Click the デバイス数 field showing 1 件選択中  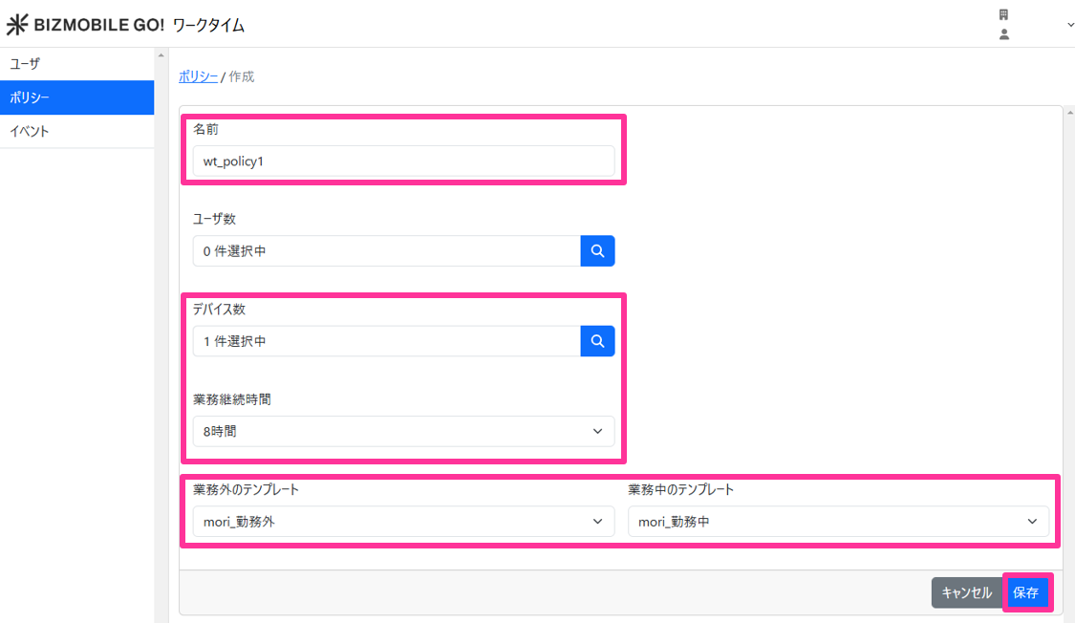point(386,341)
